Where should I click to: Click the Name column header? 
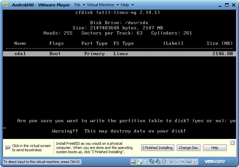point(20,44)
